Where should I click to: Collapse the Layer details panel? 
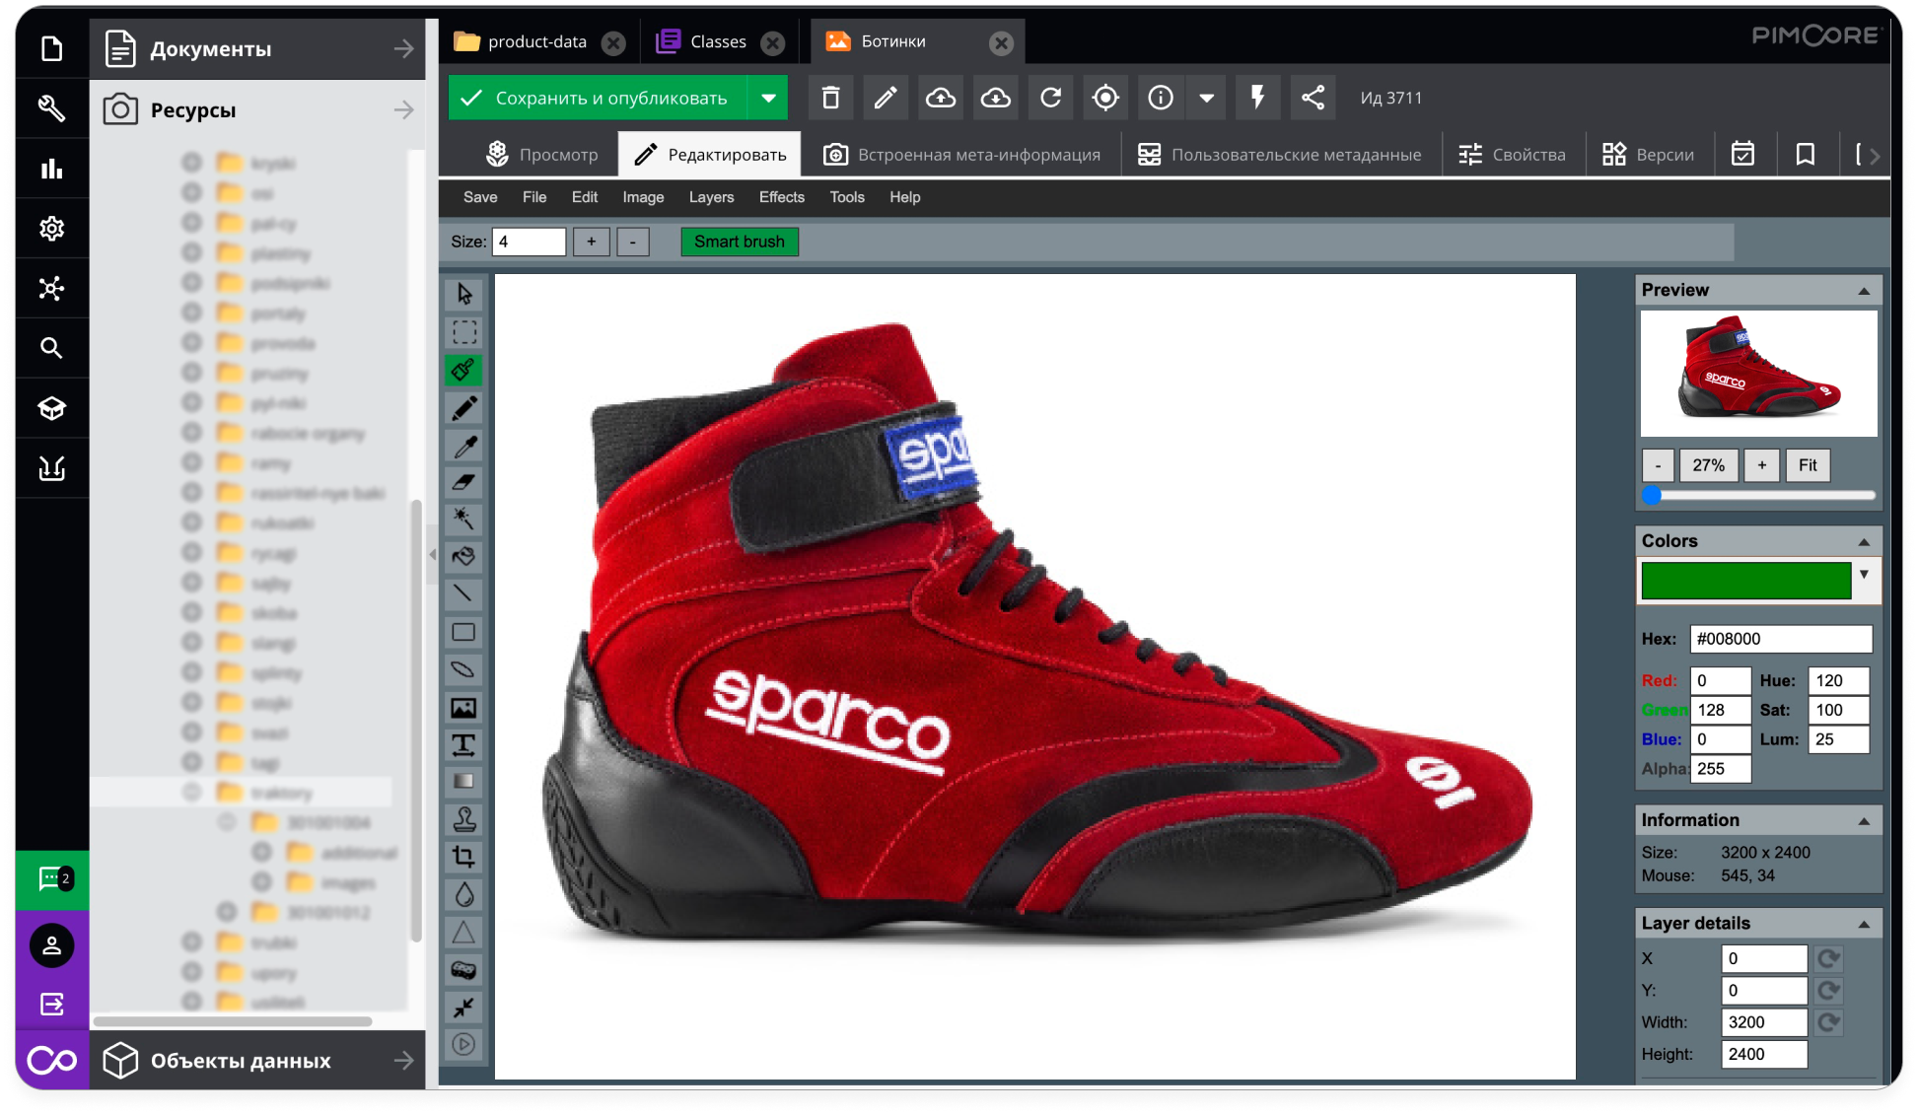pos(1864,925)
